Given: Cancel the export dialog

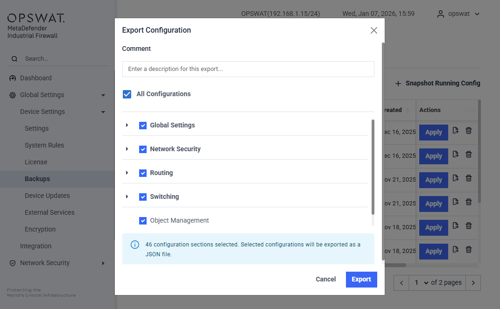Looking at the screenshot, I should coord(325,280).
